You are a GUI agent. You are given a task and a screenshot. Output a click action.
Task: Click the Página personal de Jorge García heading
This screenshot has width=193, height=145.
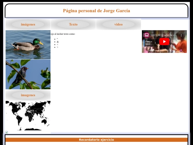pos(96,11)
